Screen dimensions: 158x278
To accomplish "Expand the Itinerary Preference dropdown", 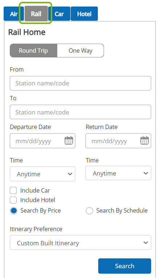I will 80,242.
